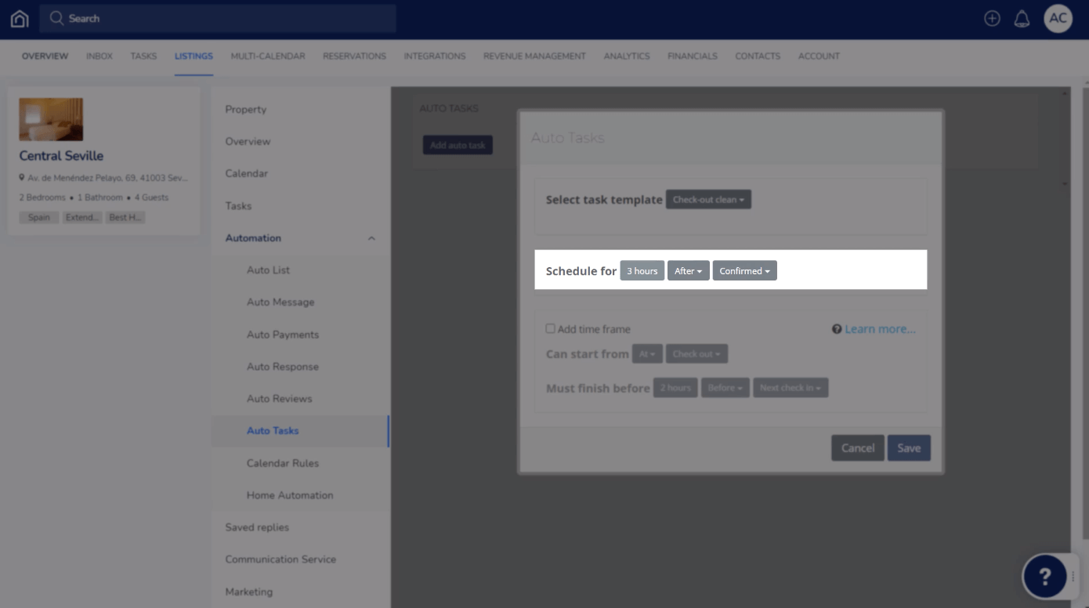Save the auto task settings
This screenshot has width=1089, height=608.
[909, 447]
